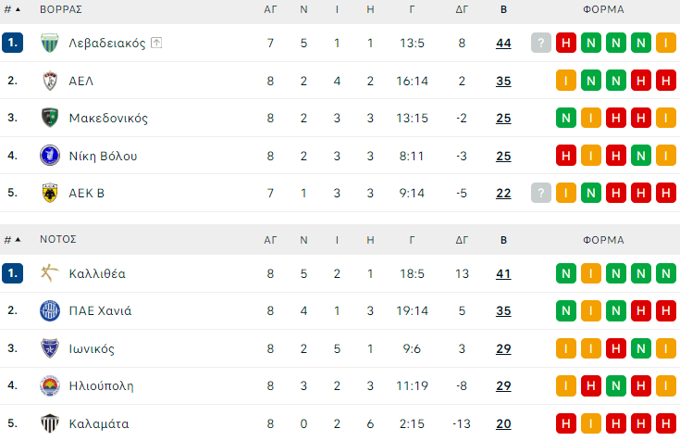Open the Καλαμάτα team page link
This screenshot has width=680, height=441.
(99, 423)
